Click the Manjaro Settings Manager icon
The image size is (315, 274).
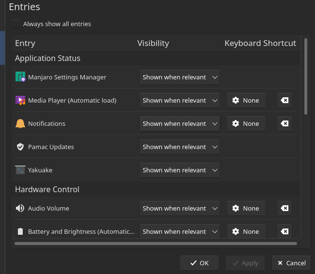coord(20,77)
